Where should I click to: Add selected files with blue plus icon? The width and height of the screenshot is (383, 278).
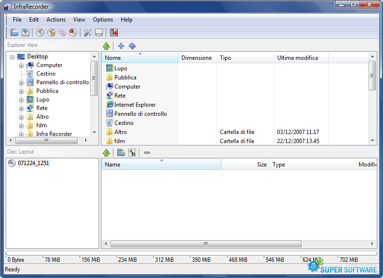point(121,45)
